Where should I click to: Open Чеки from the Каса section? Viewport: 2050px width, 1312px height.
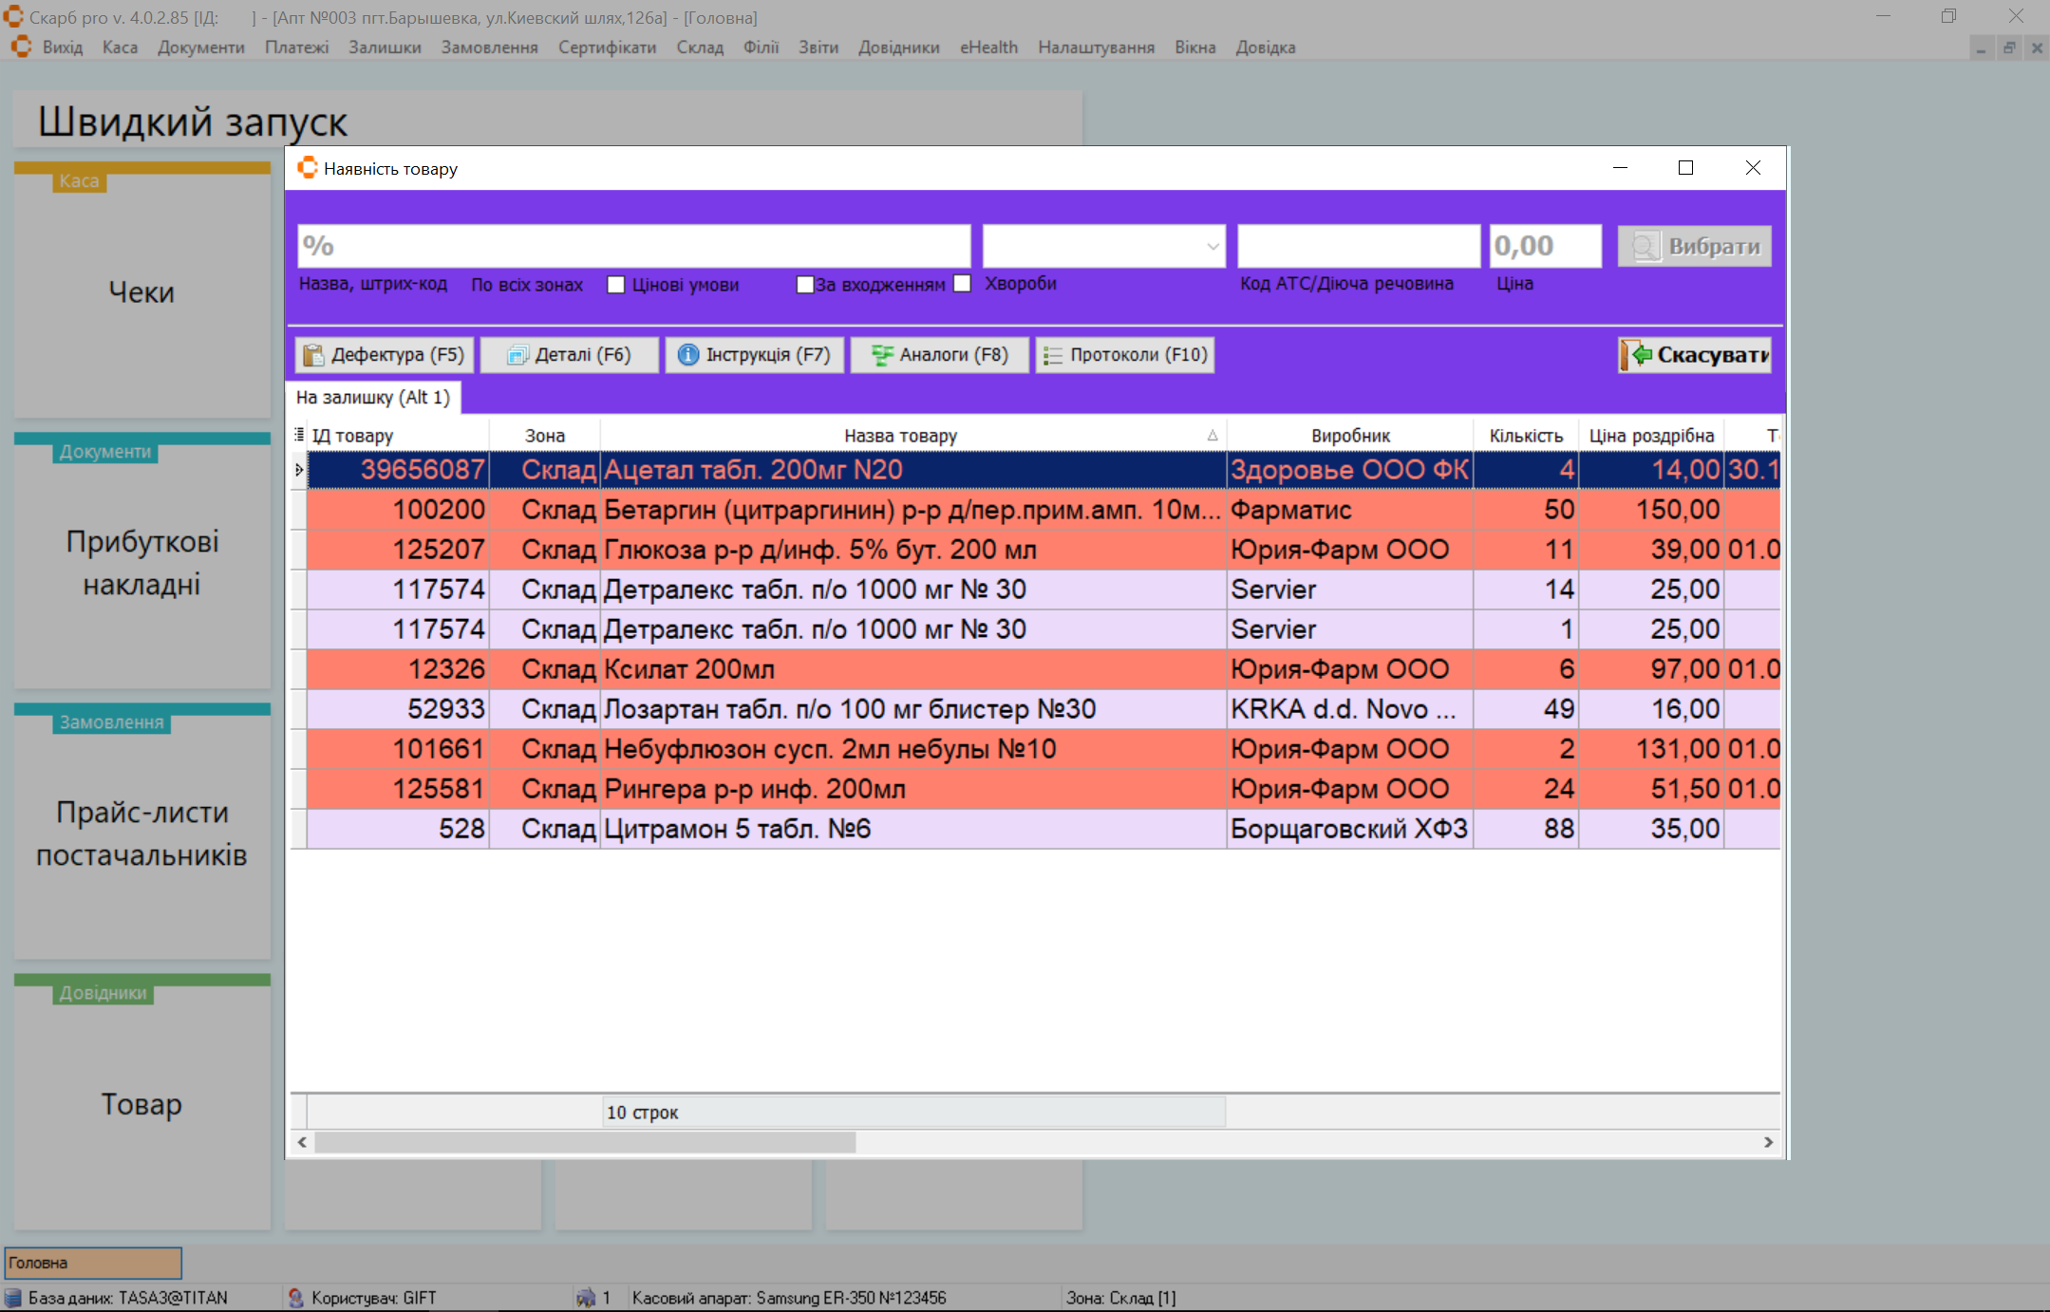(141, 291)
